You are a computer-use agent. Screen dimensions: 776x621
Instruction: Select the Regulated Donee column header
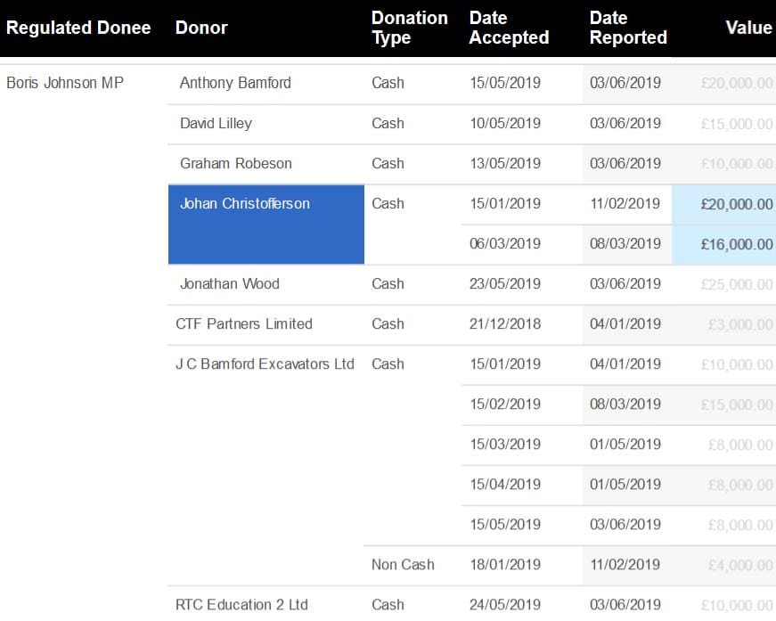(x=78, y=28)
